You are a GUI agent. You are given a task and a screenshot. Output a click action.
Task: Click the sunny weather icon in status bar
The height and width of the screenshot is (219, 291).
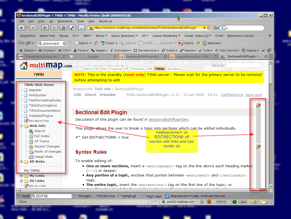coord(264,202)
